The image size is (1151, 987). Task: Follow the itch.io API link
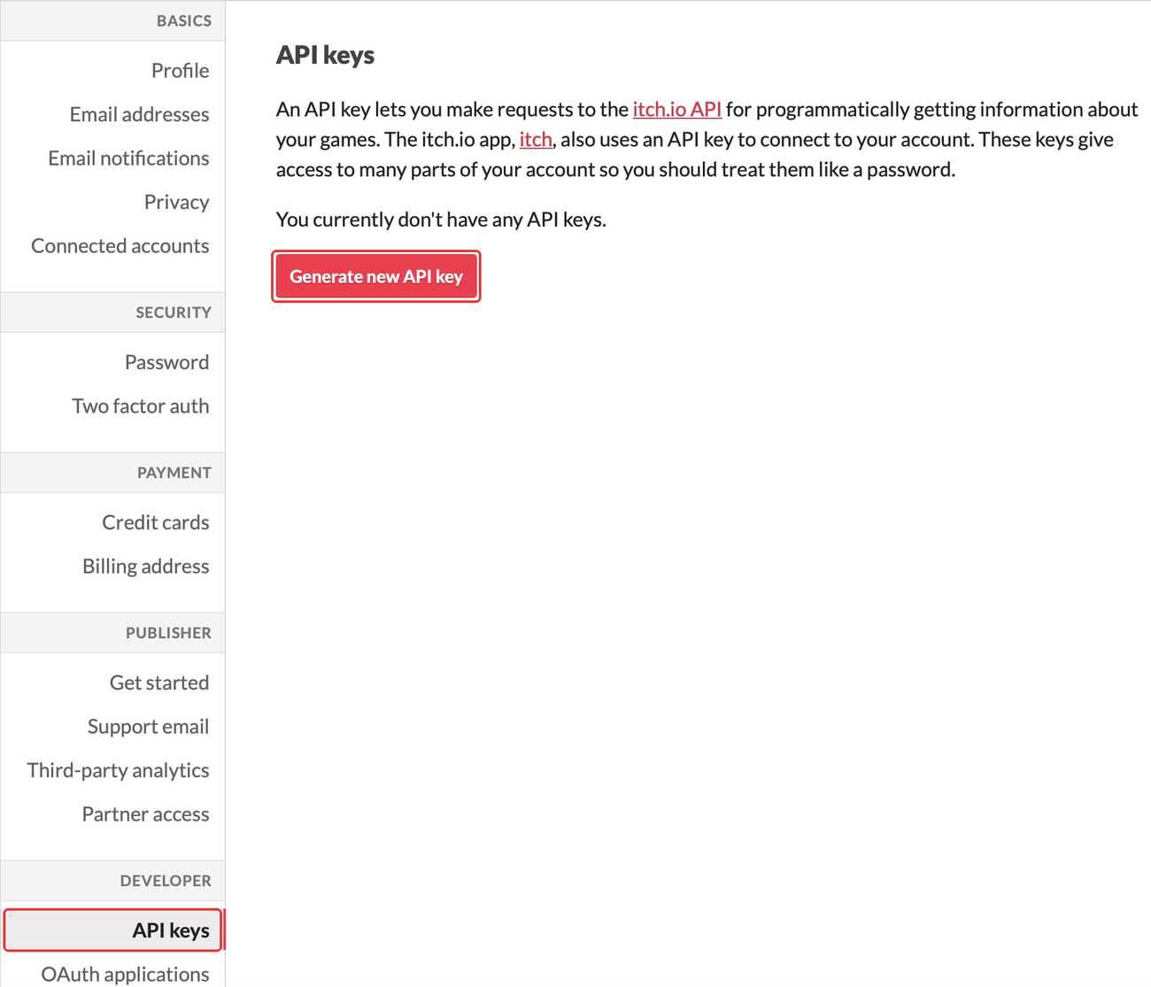tap(676, 110)
